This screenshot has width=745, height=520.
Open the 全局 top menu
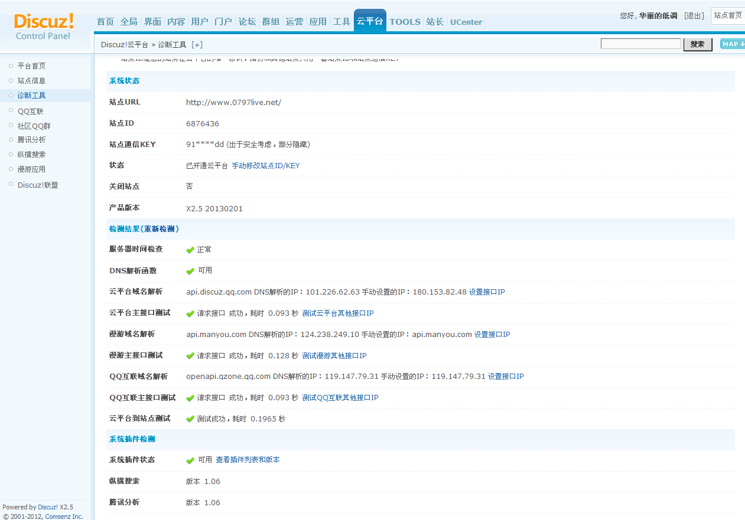(129, 22)
